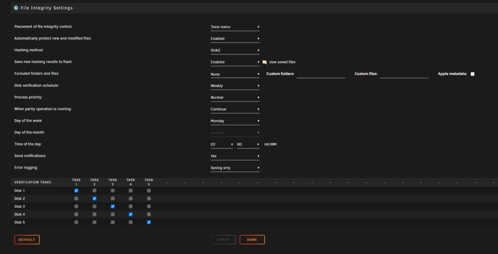Check Disk 4 Task 1 checkbox
Image resolution: width=498 pixels, height=254 pixels.
click(76, 214)
